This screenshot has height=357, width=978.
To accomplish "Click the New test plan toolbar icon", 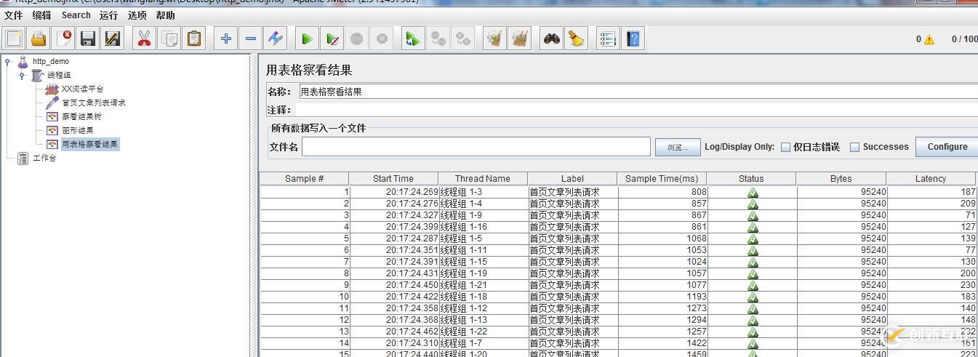I will 14,39.
